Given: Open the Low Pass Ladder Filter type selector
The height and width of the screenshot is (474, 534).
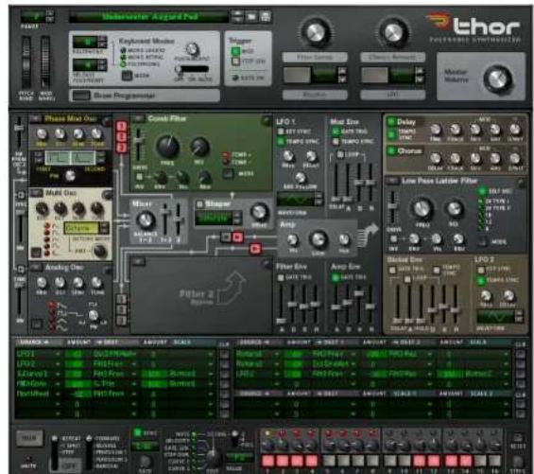Looking at the screenshot, I should [392, 181].
